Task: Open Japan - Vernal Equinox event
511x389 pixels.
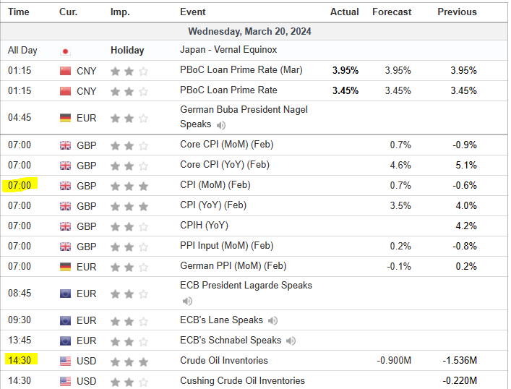Action: pyautogui.click(x=228, y=50)
